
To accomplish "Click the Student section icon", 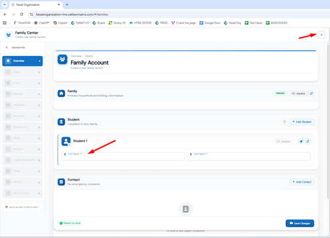I will 61,122.
